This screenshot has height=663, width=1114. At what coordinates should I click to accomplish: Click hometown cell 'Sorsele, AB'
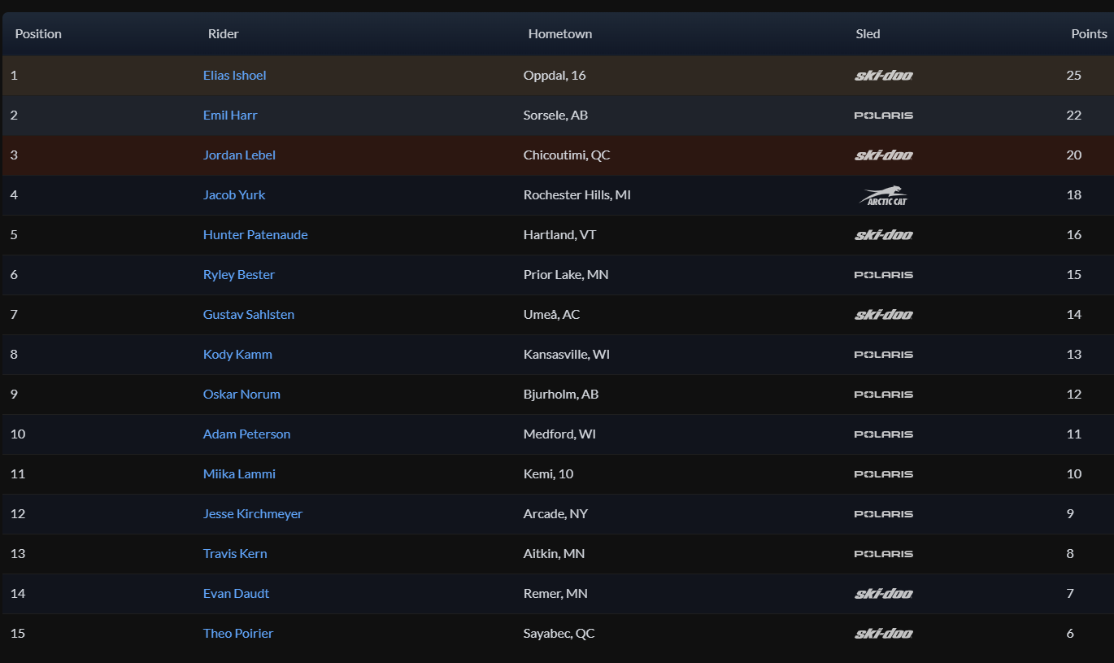[555, 115]
